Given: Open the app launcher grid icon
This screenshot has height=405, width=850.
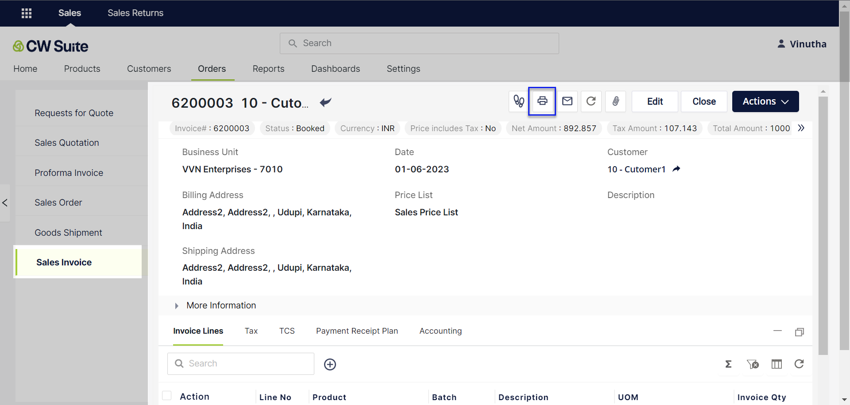Looking at the screenshot, I should [27, 13].
